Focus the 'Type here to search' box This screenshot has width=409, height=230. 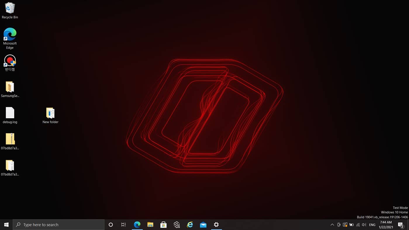58,224
